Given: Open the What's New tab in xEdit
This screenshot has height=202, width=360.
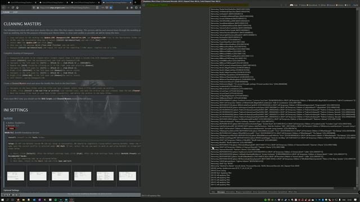Looking at the screenshot, I should click(292, 192).
